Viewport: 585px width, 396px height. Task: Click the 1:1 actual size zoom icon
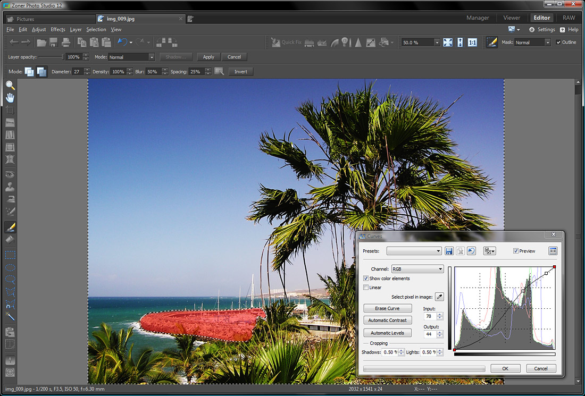[472, 42]
